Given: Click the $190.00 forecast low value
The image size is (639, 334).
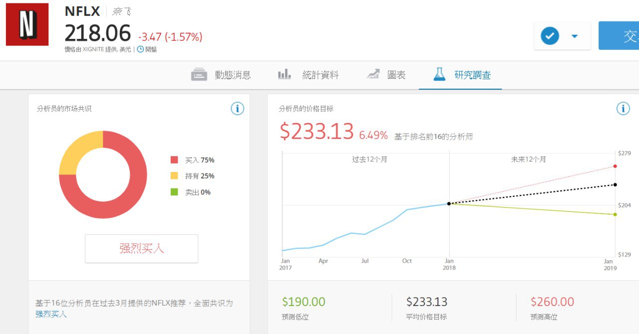Looking at the screenshot, I should point(304,302).
